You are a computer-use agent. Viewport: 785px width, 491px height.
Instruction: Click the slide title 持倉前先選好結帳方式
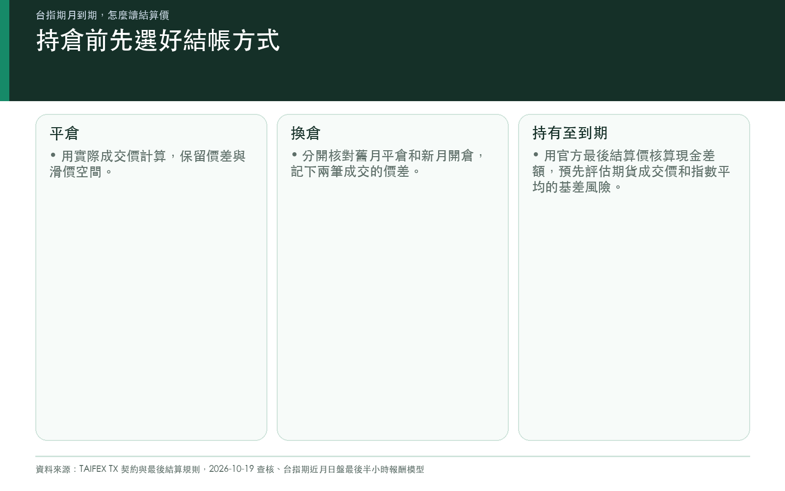[x=158, y=40]
